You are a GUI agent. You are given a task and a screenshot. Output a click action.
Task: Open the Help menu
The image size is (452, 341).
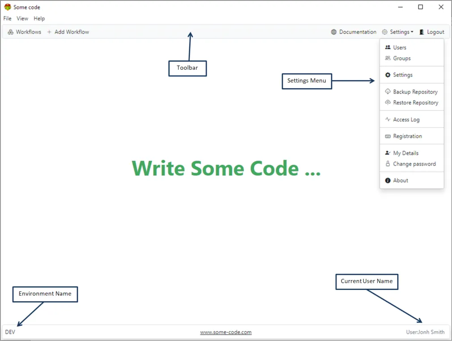[x=39, y=18]
